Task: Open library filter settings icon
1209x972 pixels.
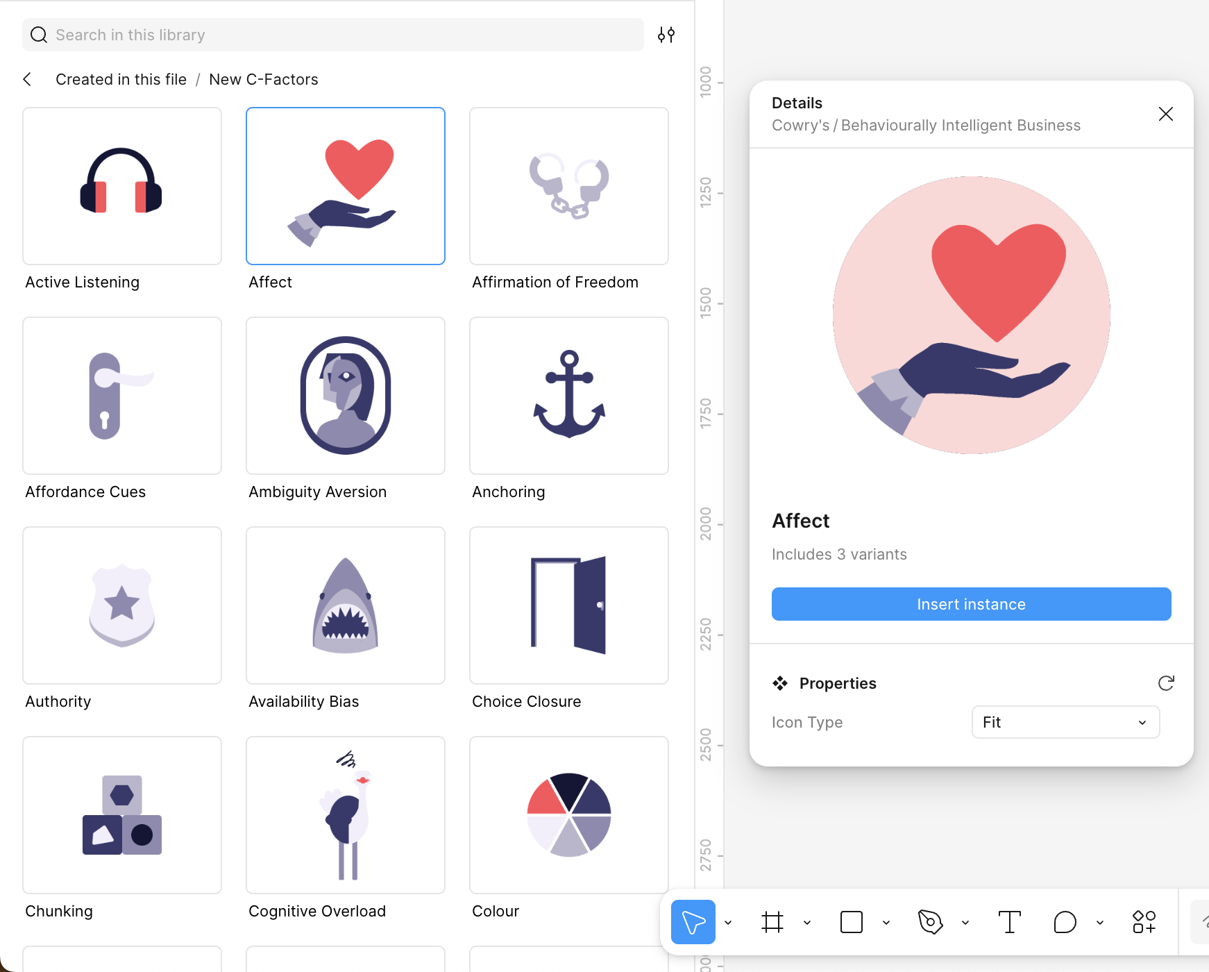Action: pyautogui.click(x=666, y=35)
